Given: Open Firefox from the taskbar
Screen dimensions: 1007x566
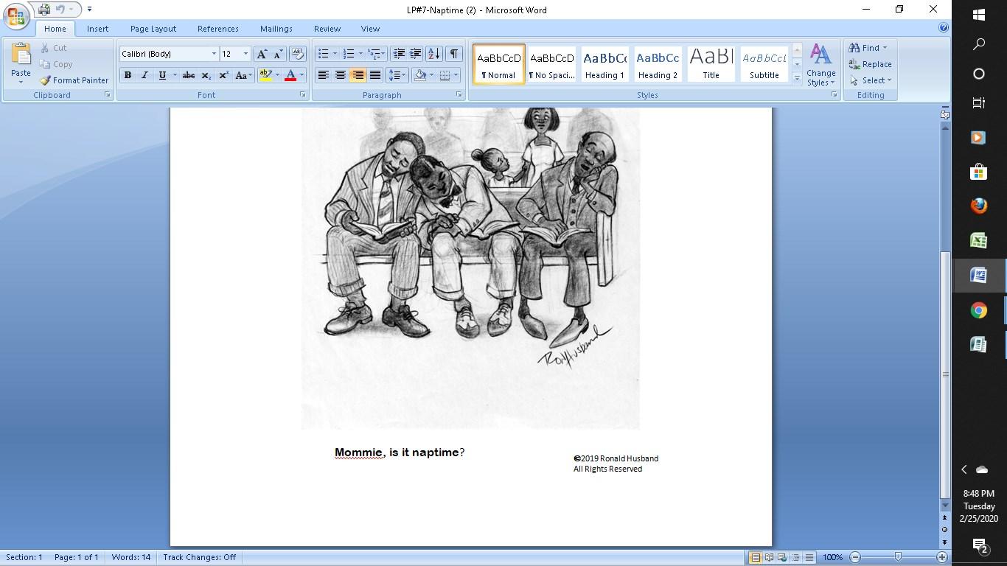Looking at the screenshot, I should tap(979, 206).
